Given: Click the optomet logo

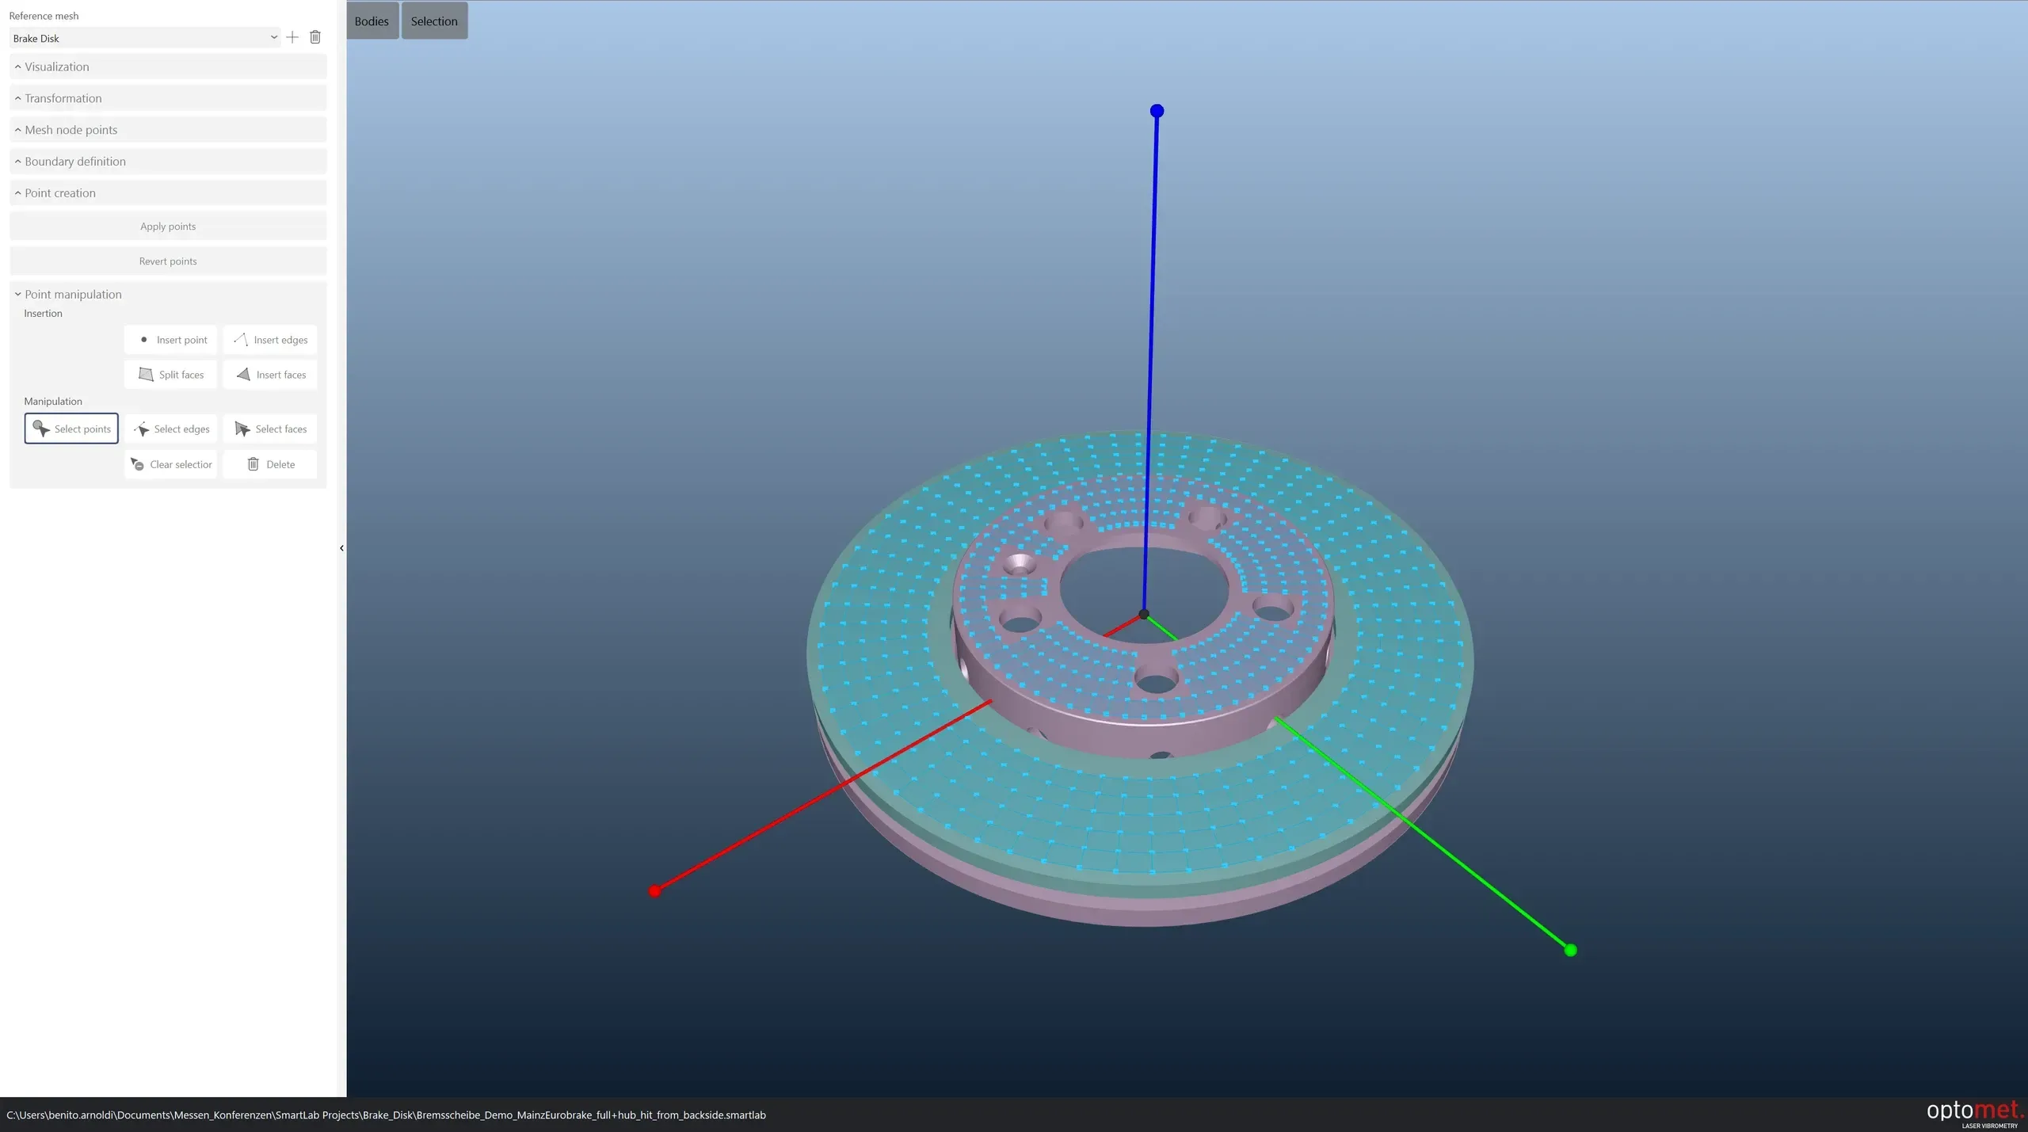Looking at the screenshot, I should [x=1975, y=1112].
